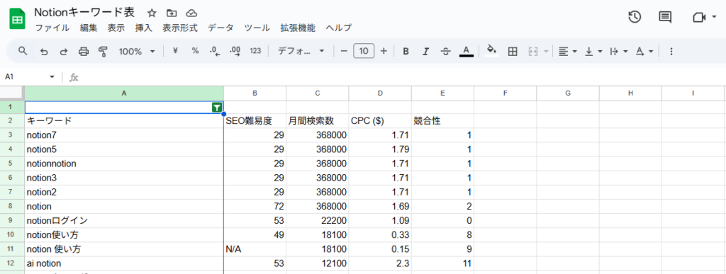Click the Google Sheets home logo
Image resolution: width=726 pixels, height=274 pixels.
pyautogui.click(x=17, y=20)
